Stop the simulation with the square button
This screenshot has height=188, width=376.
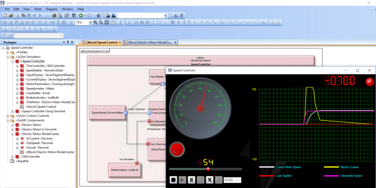click(x=173, y=180)
